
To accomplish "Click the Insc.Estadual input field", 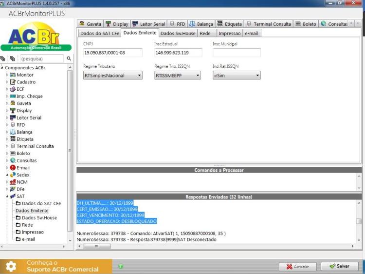I will tap(178, 53).
